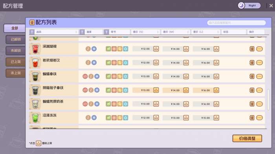Click the shelf icon in the bottom legend
The width and height of the screenshot is (275, 154).
coord(38,143)
